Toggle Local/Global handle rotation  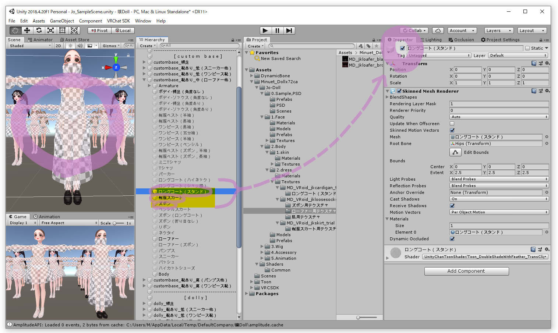pyautogui.click(x=123, y=31)
